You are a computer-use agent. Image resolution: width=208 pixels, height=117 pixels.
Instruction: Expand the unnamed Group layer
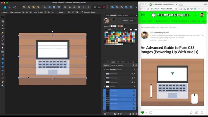tap(104, 86)
